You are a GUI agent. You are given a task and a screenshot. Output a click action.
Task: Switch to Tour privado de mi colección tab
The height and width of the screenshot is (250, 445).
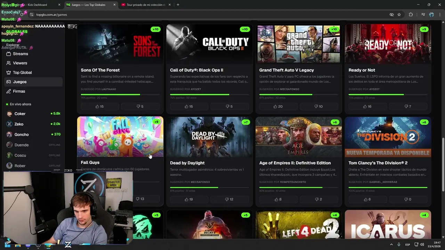(145, 5)
